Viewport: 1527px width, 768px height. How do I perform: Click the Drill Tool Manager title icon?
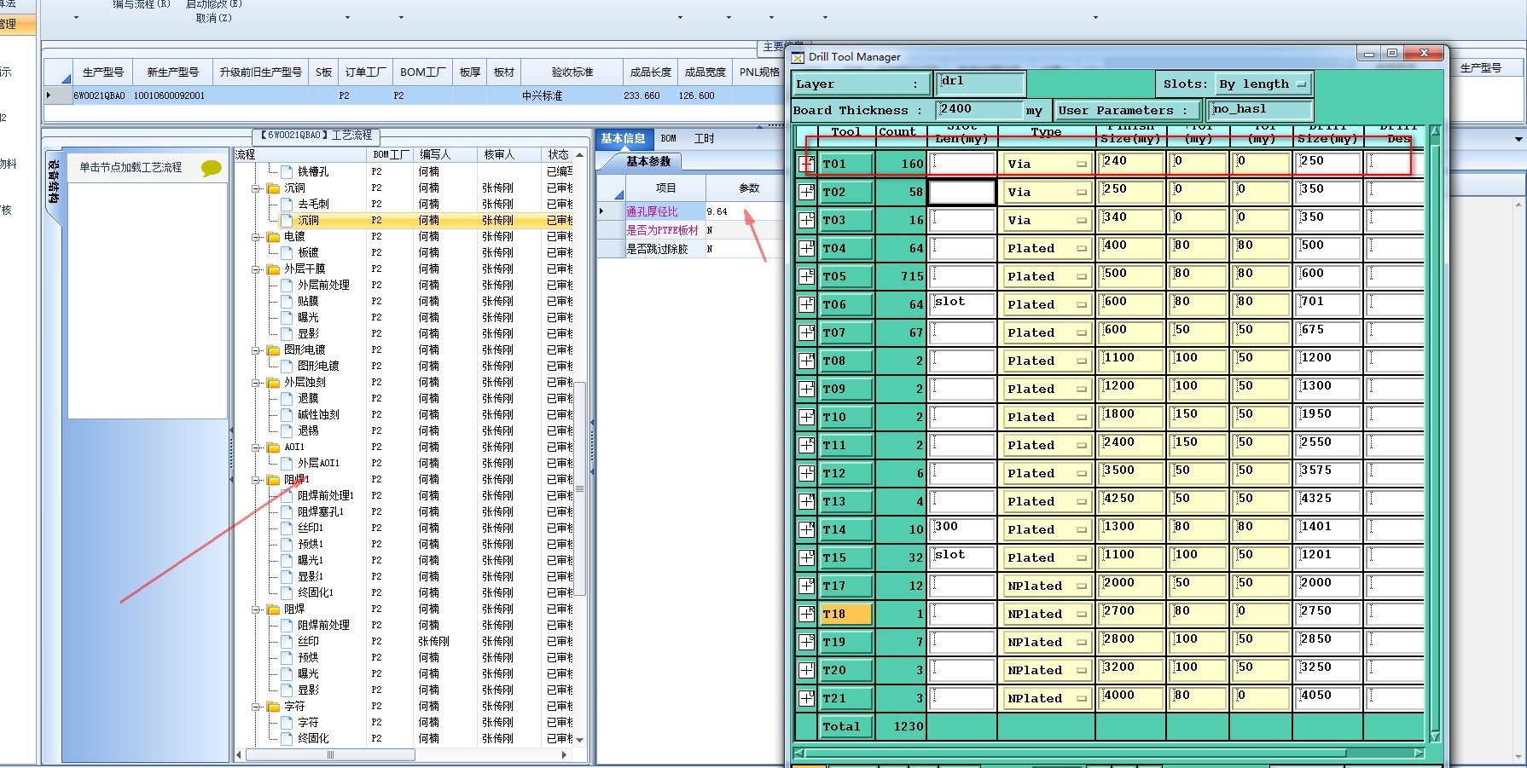tap(798, 57)
